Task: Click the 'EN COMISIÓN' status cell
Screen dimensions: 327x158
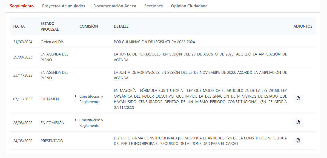Action: click(x=52, y=123)
